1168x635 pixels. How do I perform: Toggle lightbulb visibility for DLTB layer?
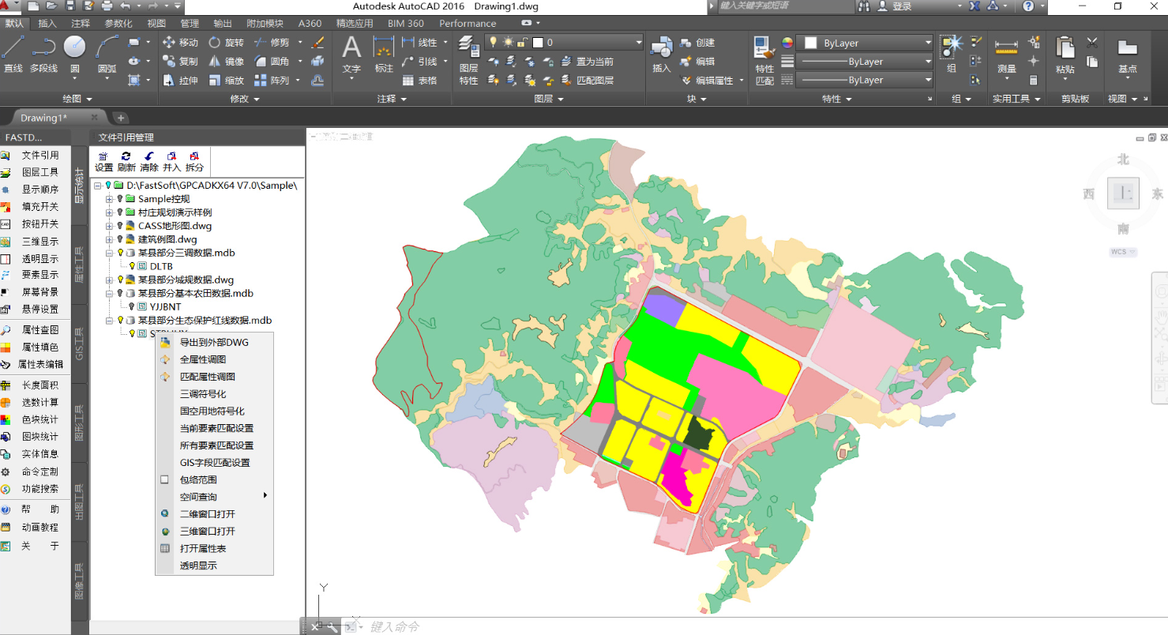132,266
